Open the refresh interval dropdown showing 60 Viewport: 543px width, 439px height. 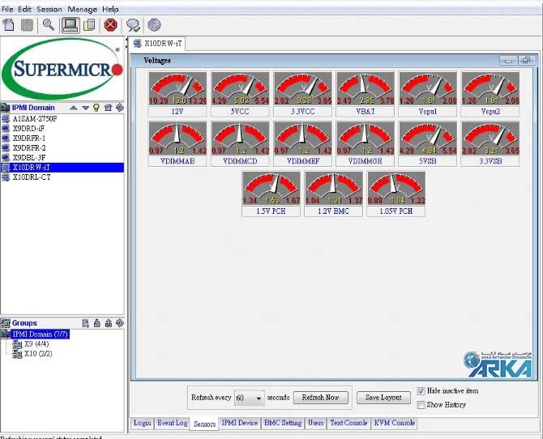tap(250, 399)
